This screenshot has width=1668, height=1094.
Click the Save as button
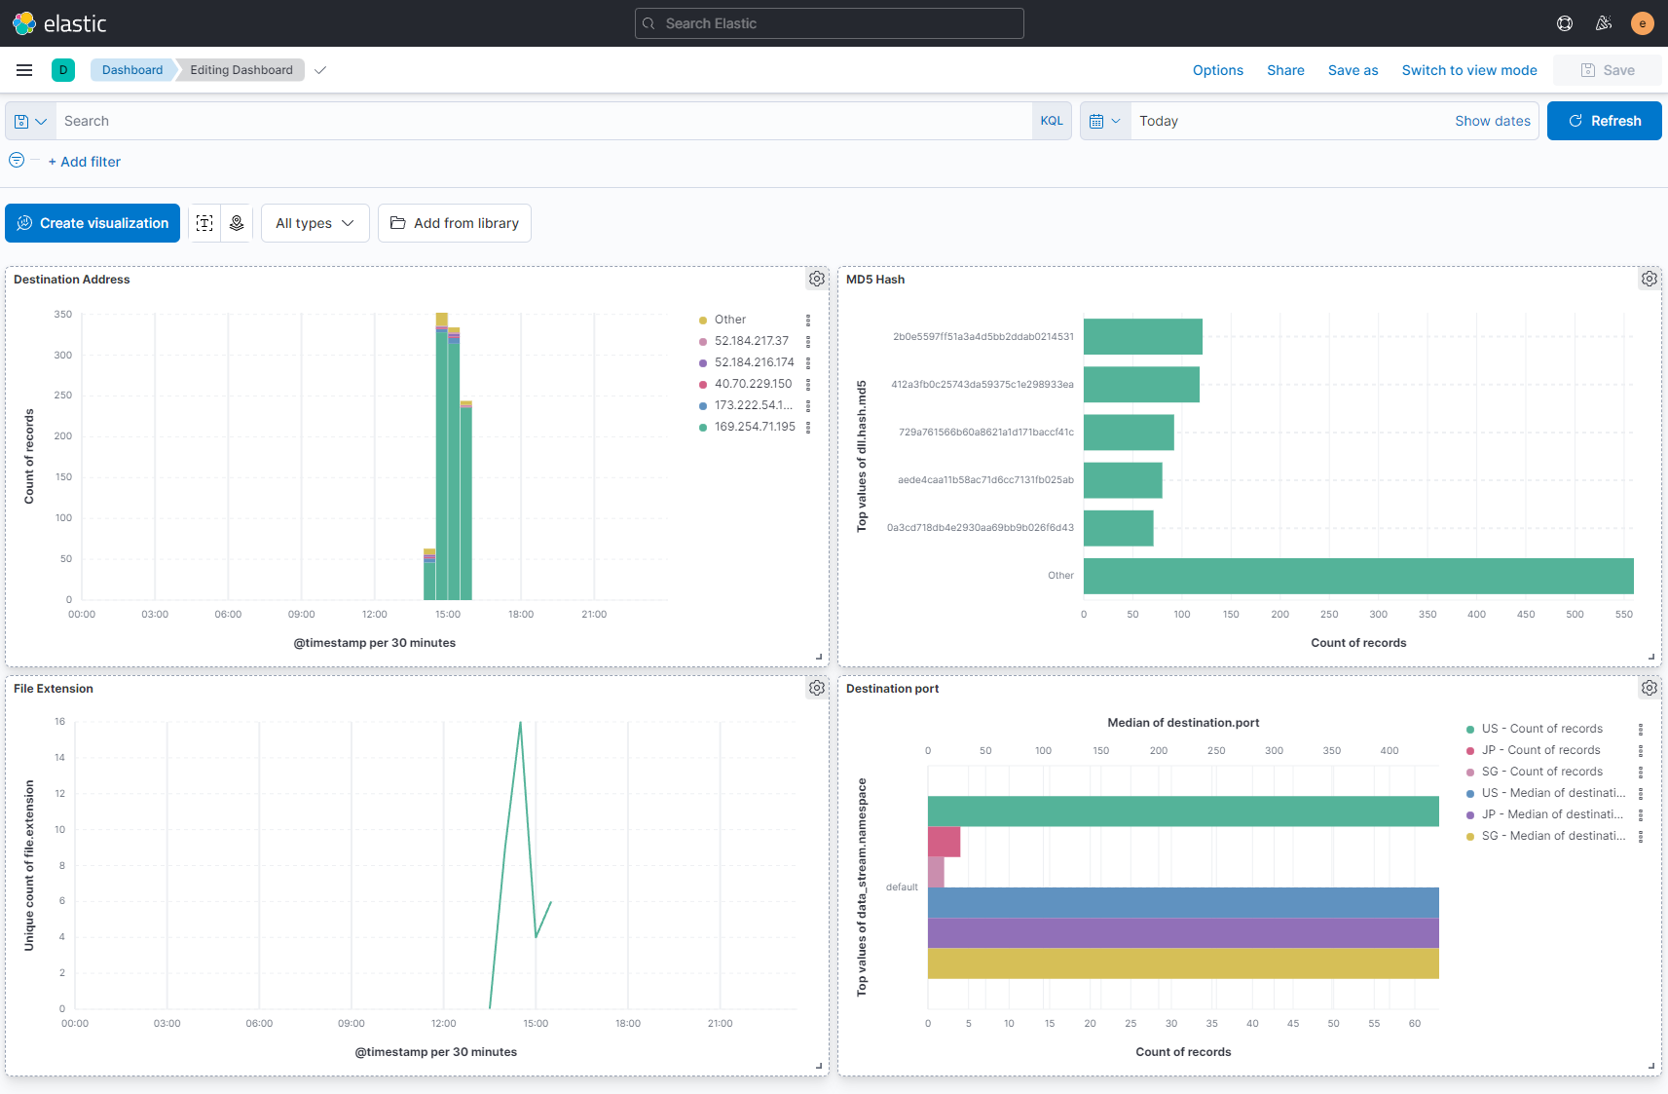(1353, 69)
